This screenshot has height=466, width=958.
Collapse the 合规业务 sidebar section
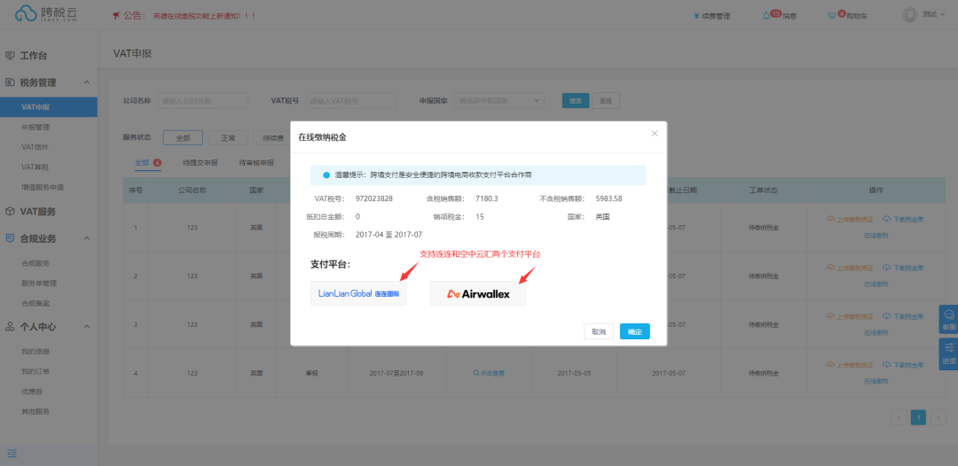[86, 238]
